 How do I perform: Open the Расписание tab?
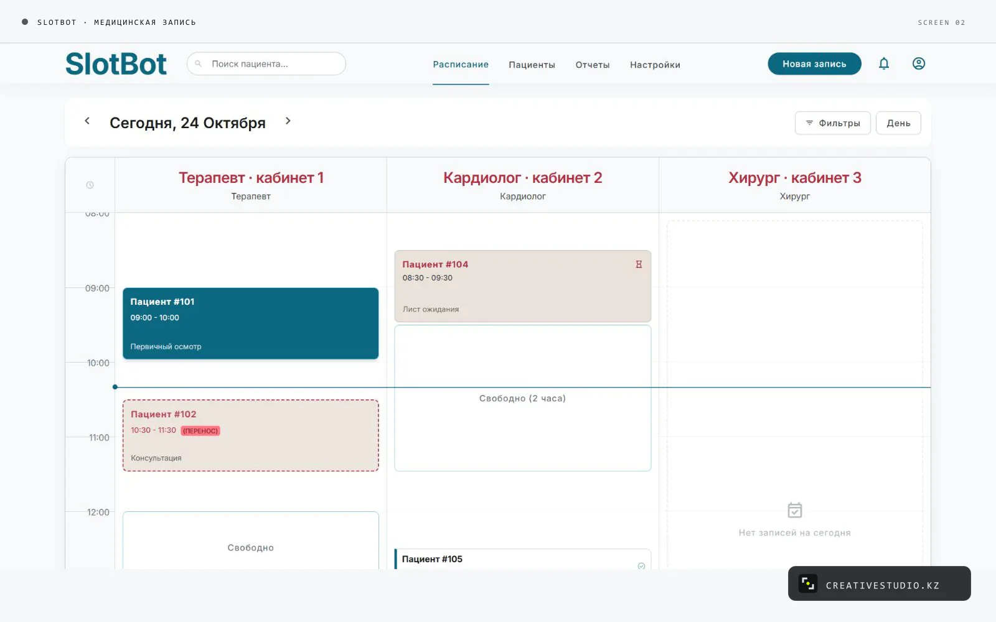(461, 65)
